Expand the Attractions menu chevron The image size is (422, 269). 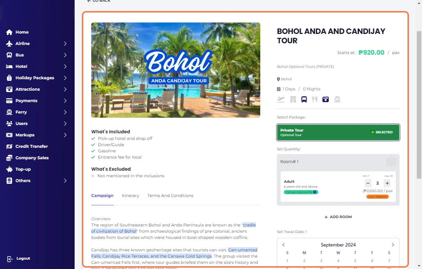pyautogui.click(x=65, y=89)
